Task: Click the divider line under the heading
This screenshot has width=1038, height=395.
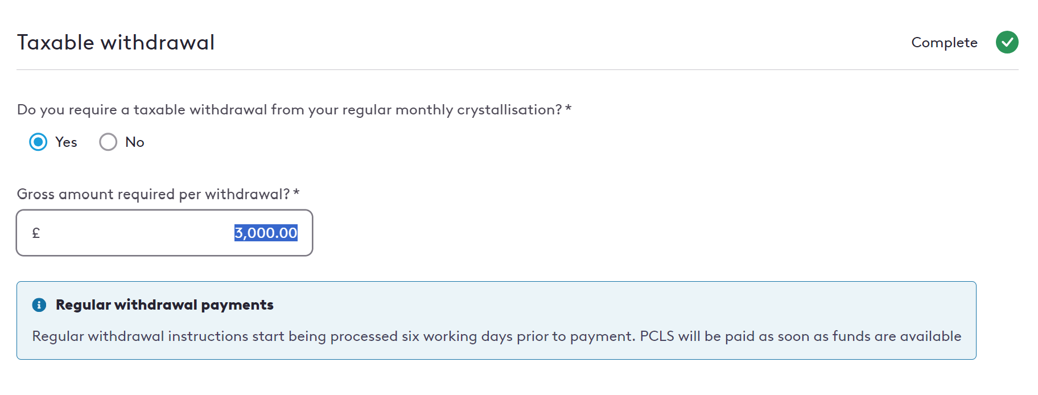Action: click(x=517, y=70)
